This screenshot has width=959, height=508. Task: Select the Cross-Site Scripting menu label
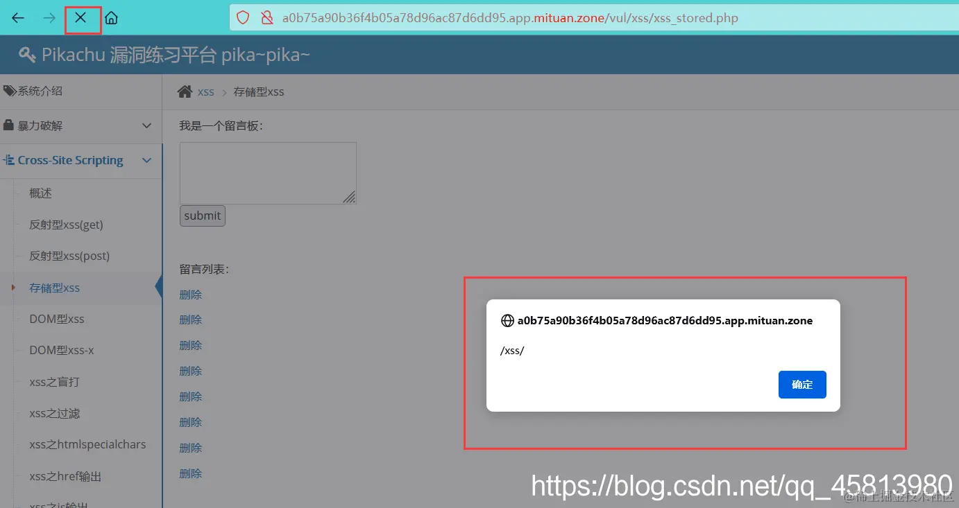(x=70, y=160)
